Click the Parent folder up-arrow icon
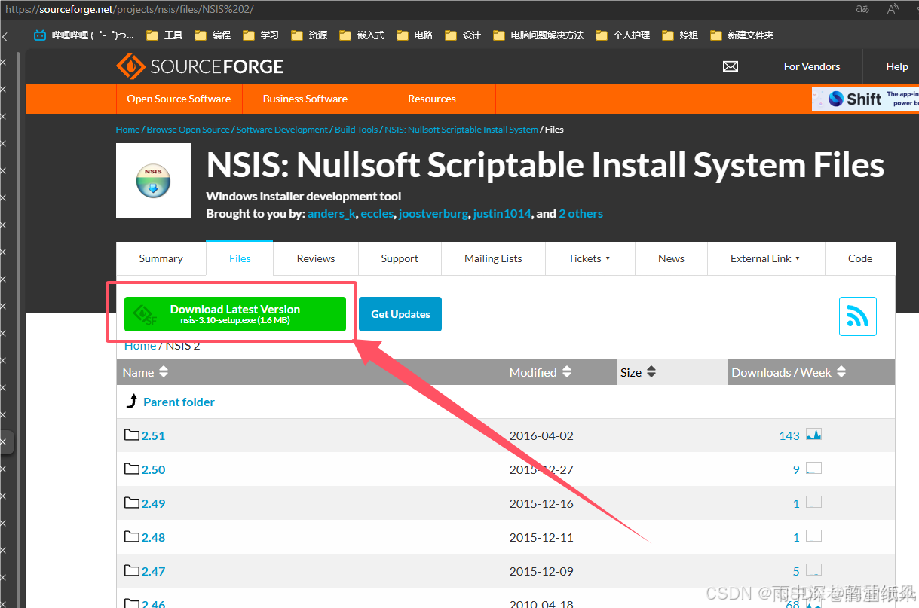This screenshot has height=608, width=919. 131,402
